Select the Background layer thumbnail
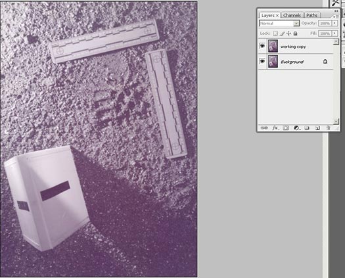This screenshot has width=345, height=278. pos(273,61)
